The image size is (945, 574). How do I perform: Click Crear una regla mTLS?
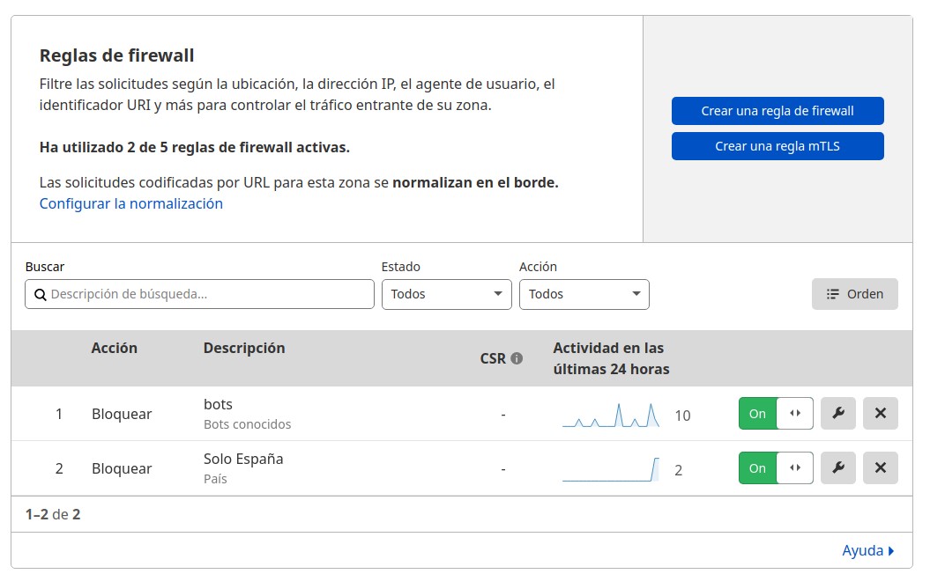click(x=777, y=146)
